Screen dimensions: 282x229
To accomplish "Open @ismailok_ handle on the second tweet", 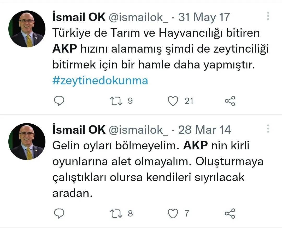I will (x=138, y=130).
